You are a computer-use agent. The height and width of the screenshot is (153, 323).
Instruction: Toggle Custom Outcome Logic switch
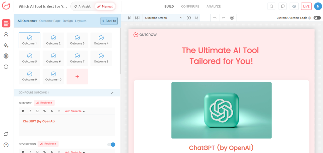click(317, 18)
